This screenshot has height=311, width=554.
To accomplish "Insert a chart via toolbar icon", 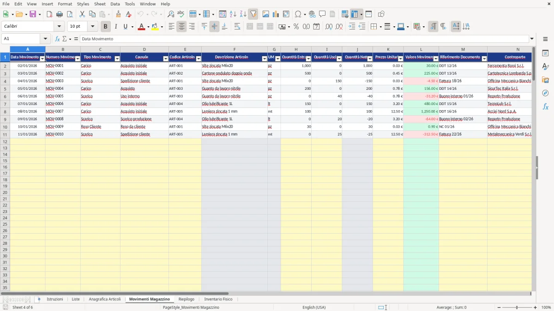I will tap(276, 14).
